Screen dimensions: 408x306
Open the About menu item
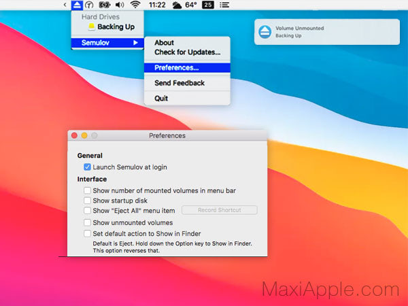click(x=187, y=43)
